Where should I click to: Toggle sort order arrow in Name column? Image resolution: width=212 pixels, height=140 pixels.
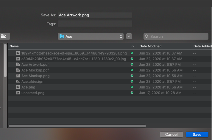pyautogui.click(x=132, y=46)
